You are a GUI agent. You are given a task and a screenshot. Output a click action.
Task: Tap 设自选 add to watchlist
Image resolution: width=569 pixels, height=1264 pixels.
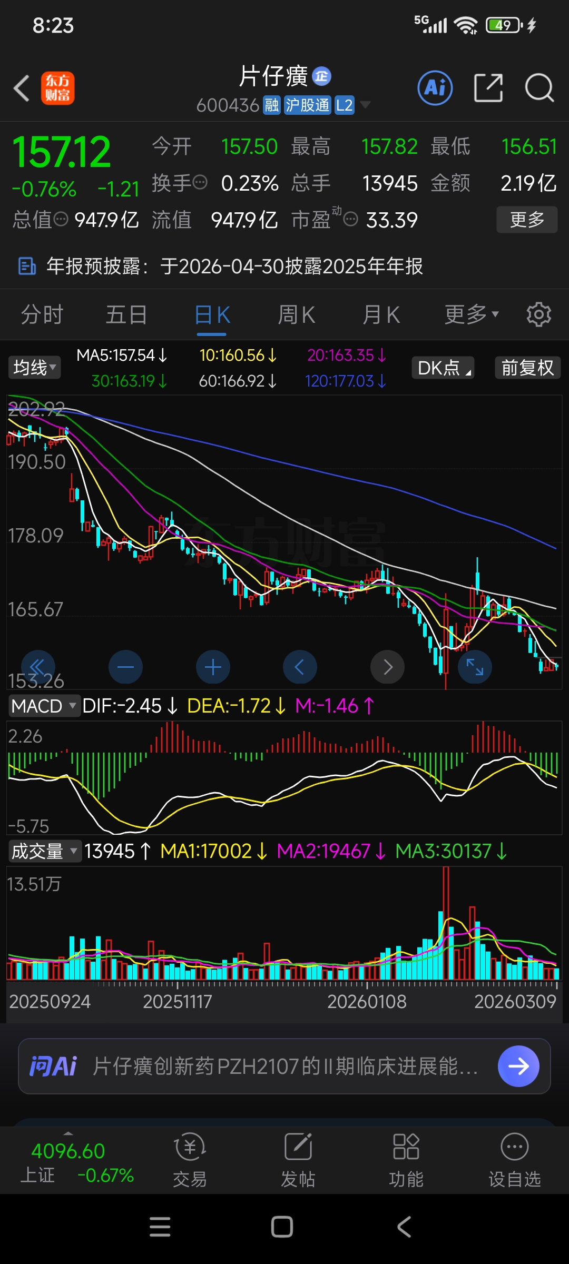(x=515, y=1160)
